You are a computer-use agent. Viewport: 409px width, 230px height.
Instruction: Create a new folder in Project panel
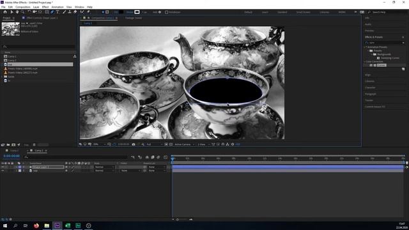point(8,145)
